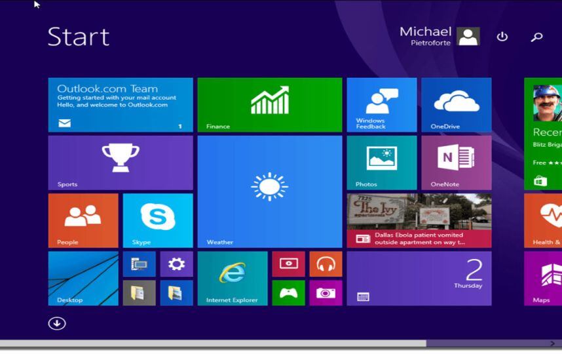The width and height of the screenshot is (562, 354).
Task: Open the Xbox Games controller tile
Action: click(288, 293)
